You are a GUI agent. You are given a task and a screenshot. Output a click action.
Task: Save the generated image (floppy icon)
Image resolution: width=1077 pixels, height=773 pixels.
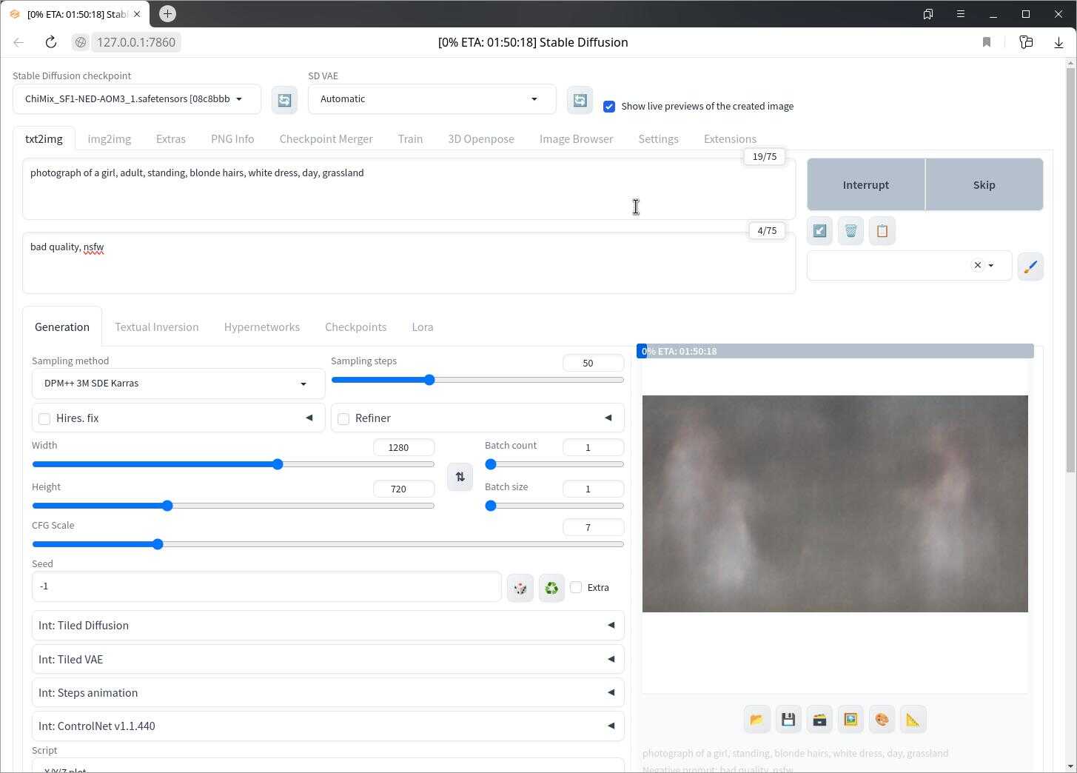[788, 720]
